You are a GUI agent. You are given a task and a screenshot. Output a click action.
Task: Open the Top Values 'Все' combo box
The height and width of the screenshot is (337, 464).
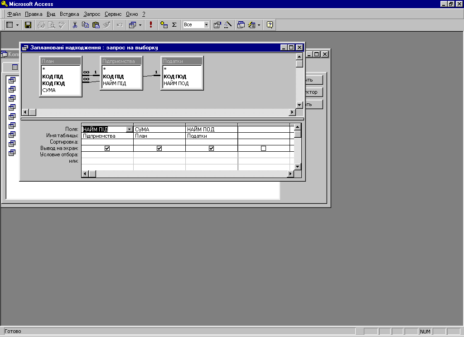point(206,25)
